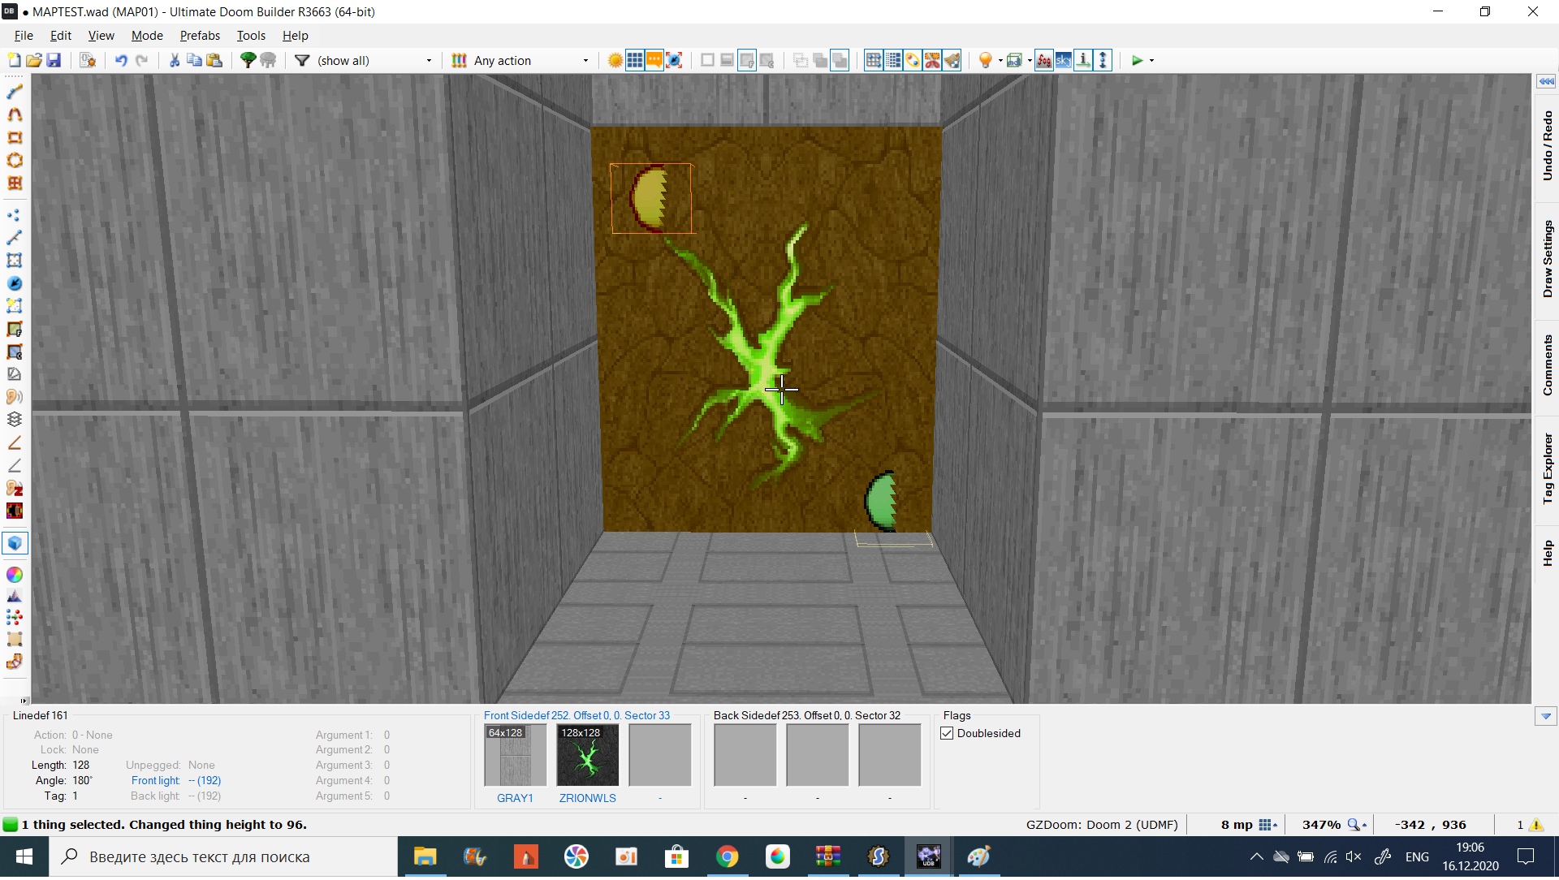The height and width of the screenshot is (880, 1559).
Task: Click the green tree prefab icon
Action: 248,61
